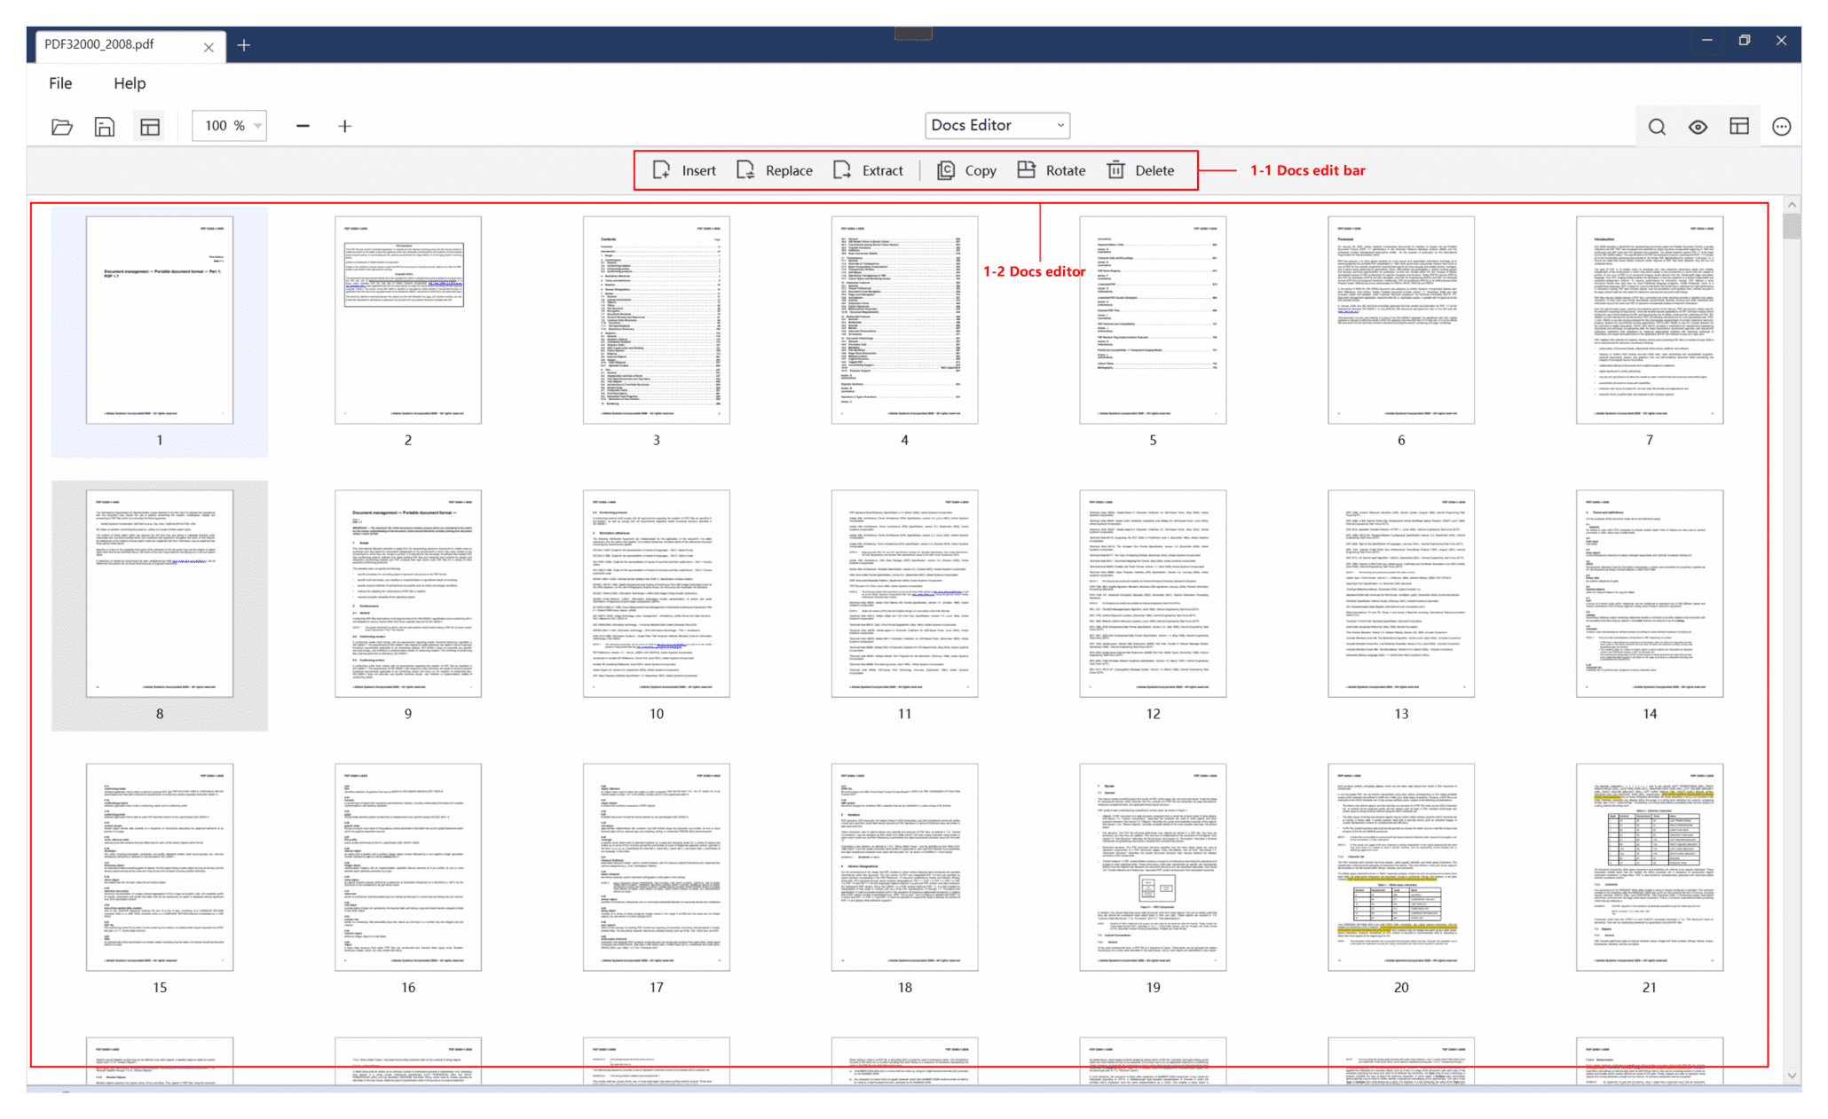Screen dimensions: 1828x1119
Task: Click the zoom out minus button
Action: point(303,127)
